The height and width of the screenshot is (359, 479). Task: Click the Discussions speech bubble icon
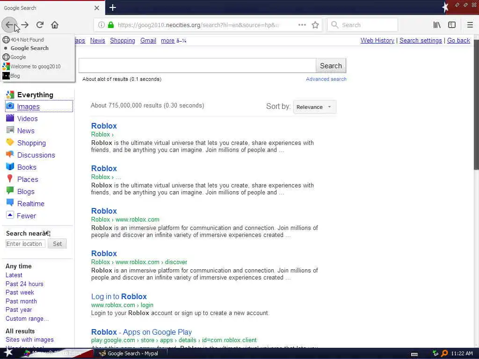tap(10, 154)
